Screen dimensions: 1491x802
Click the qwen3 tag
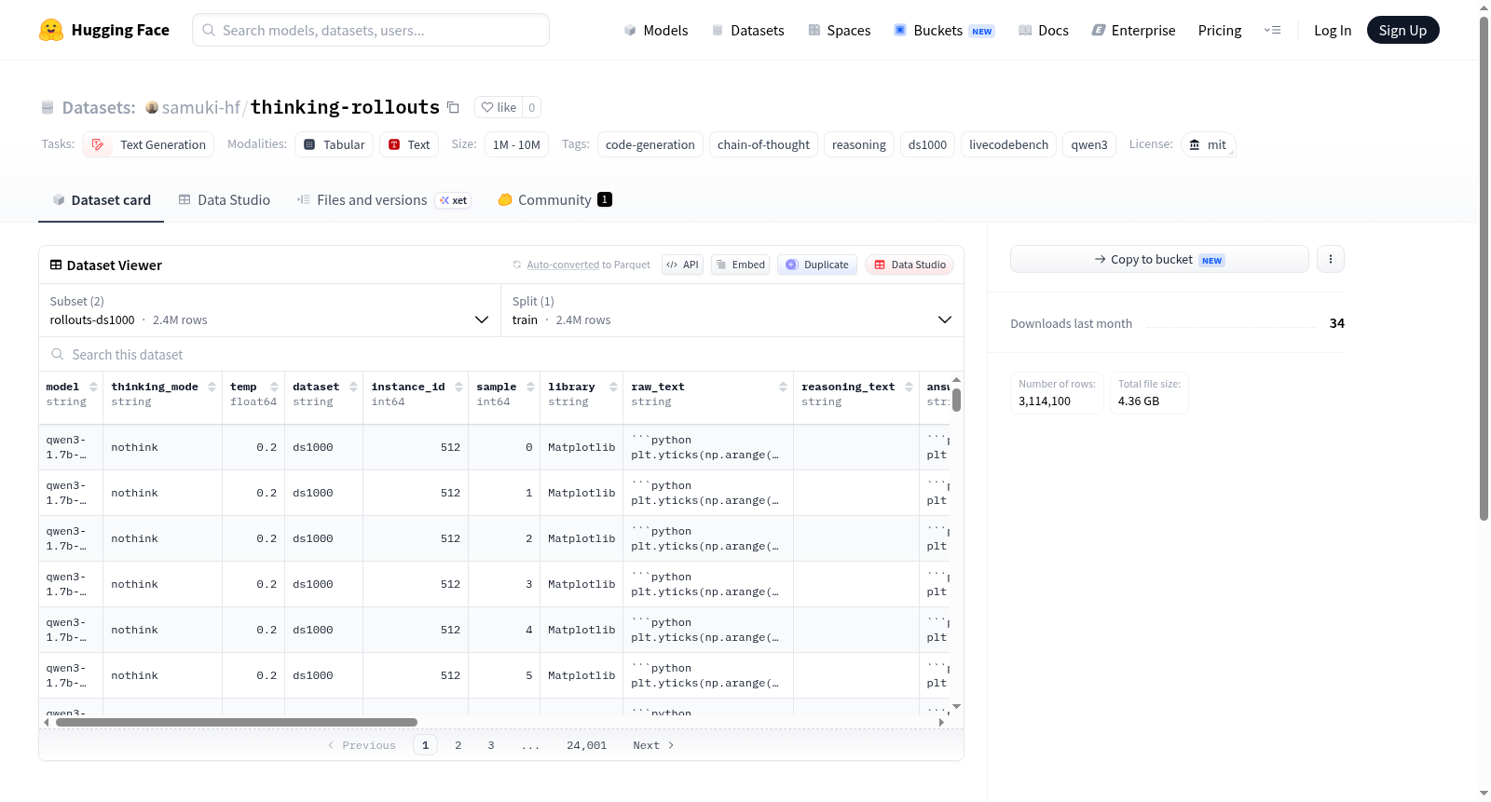pos(1089,144)
